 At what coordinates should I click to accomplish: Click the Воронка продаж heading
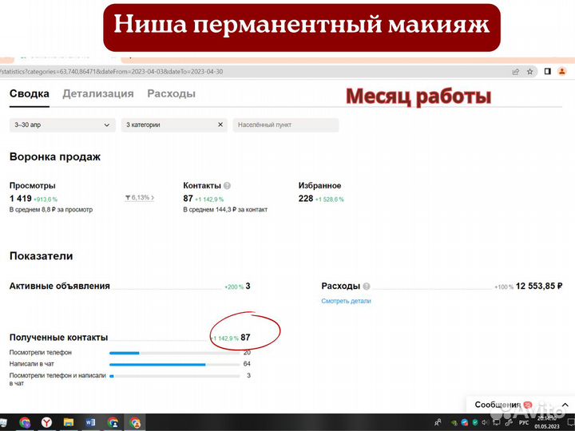click(x=55, y=157)
